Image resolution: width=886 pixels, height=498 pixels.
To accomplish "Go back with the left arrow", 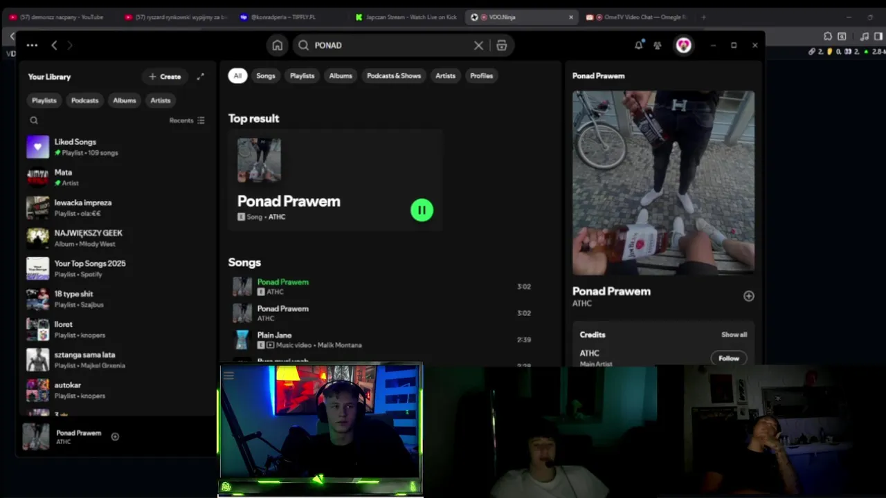I will click(x=54, y=45).
